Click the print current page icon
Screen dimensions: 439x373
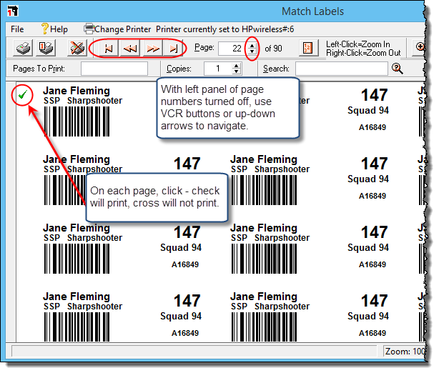point(45,48)
